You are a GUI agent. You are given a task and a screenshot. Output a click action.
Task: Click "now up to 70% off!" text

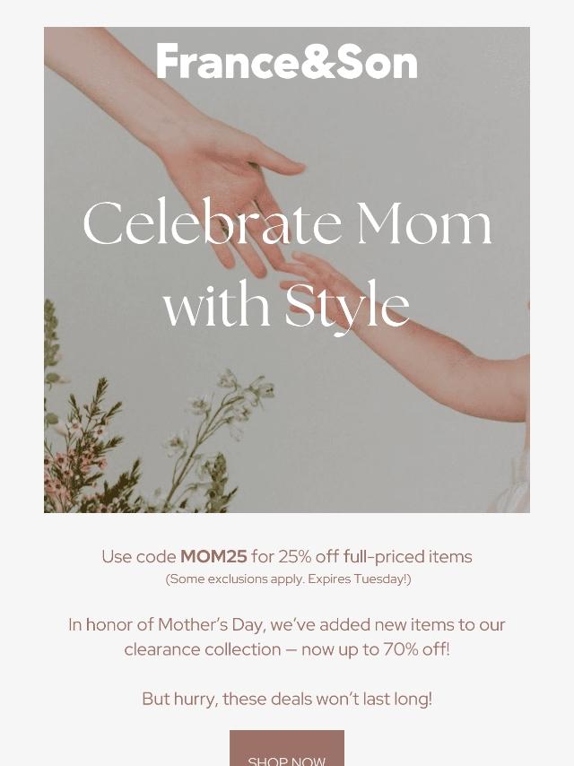(x=375, y=649)
